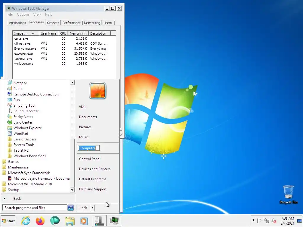The height and width of the screenshot is (227, 303).
Task: Click the programs list scroll-down arrow
Action: pyautogui.click(x=72, y=190)
